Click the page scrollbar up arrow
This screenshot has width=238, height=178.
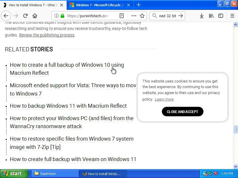coord(235,24)
